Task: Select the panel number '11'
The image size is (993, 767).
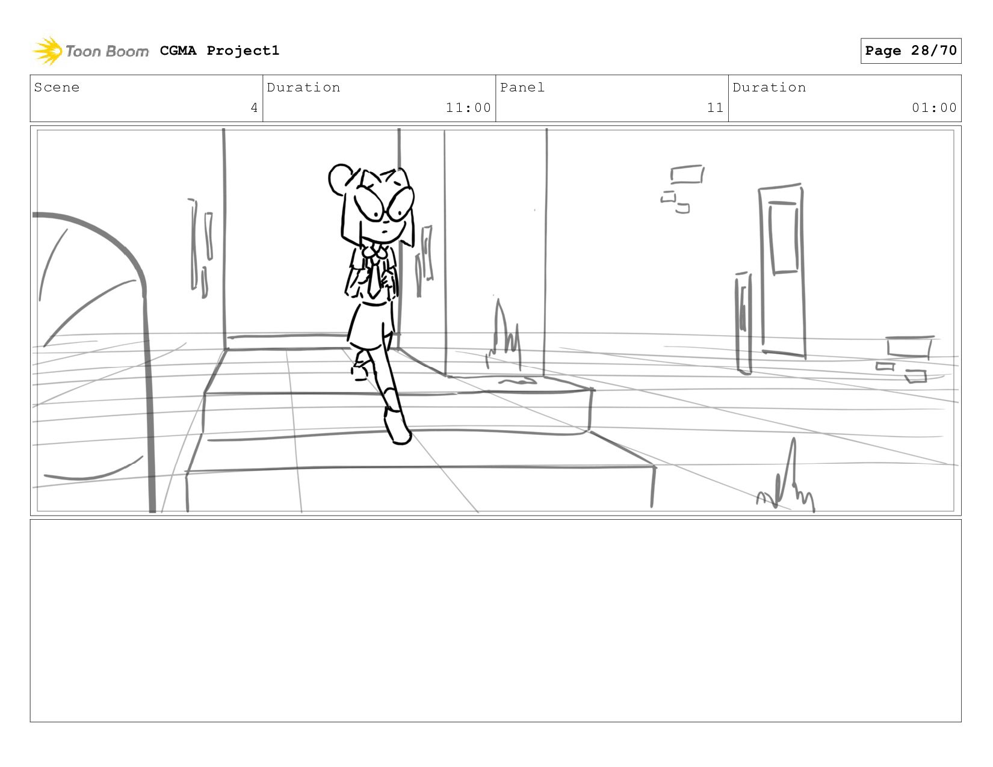Action: (x=715, y=108)
